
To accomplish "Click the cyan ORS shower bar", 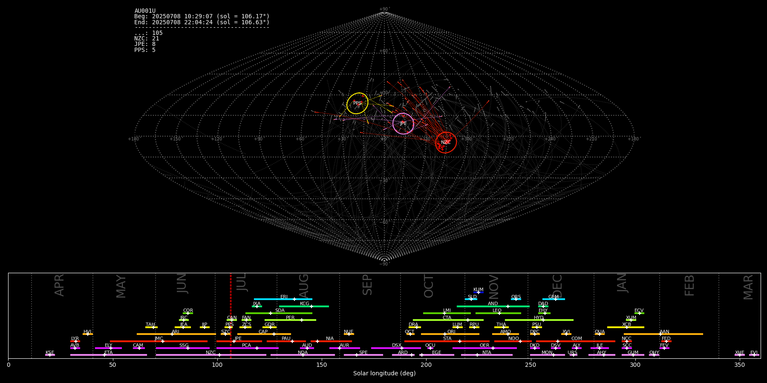I will pyautogui.click(x=516, y=299).
